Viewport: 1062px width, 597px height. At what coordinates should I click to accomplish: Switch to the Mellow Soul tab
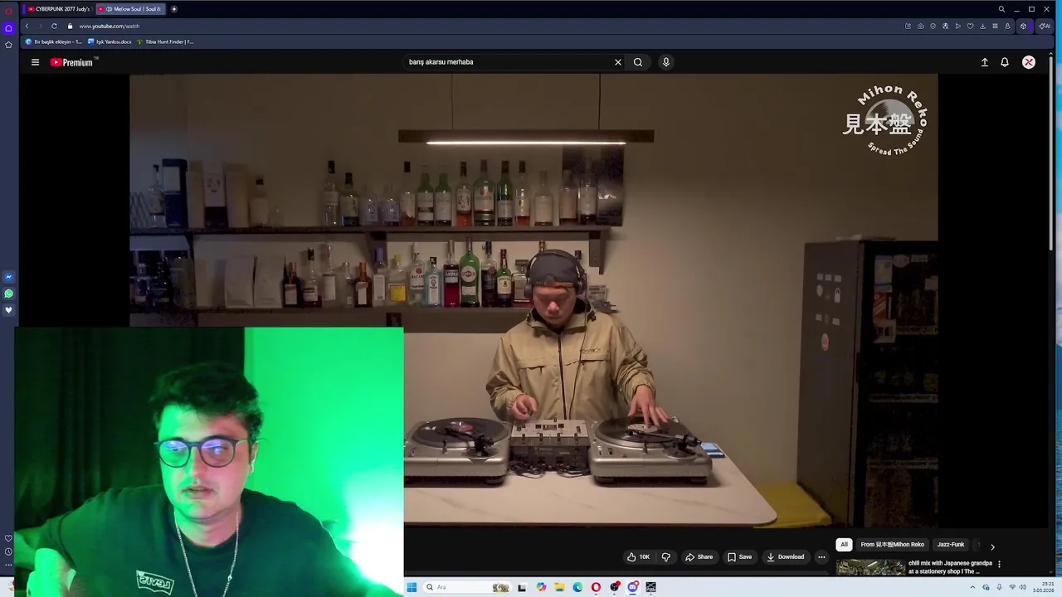131,9
